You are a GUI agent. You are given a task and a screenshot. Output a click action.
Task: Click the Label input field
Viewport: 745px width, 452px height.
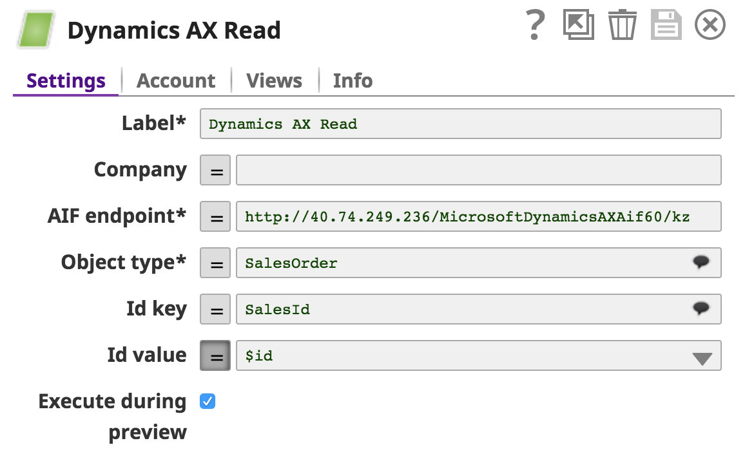(460, 124)
